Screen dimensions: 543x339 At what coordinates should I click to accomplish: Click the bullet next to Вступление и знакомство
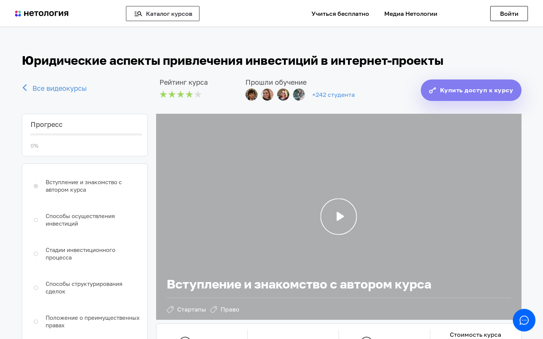(36, 186)
